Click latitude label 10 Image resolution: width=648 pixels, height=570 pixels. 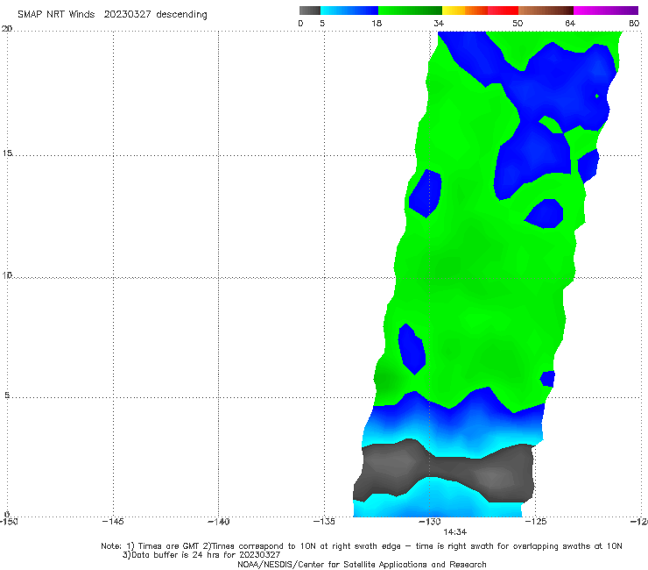pyautogui.click(x=7, y=274)
